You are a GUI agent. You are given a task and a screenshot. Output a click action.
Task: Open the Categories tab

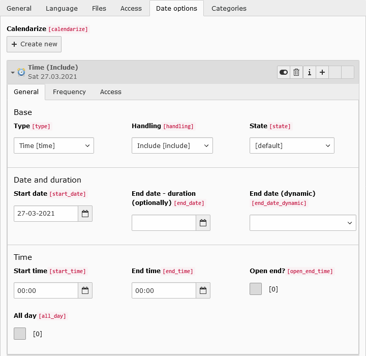[x=229, y=9]
